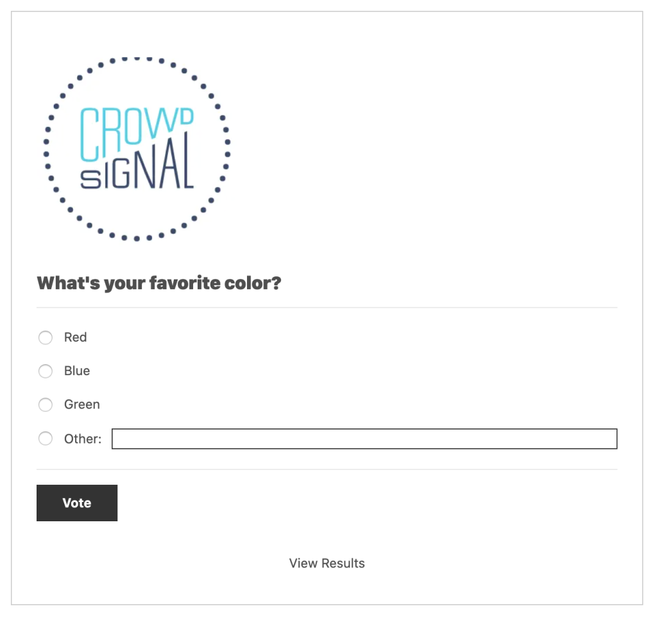The height and width of the screenshot is (620, 657).
Task: Click the Red option label
Action: pos(75,337)
